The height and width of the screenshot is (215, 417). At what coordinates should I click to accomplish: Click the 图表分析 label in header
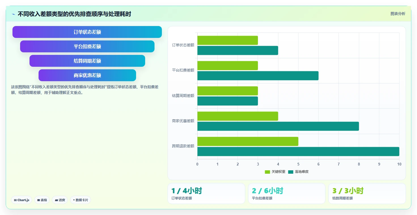point(398,14)
